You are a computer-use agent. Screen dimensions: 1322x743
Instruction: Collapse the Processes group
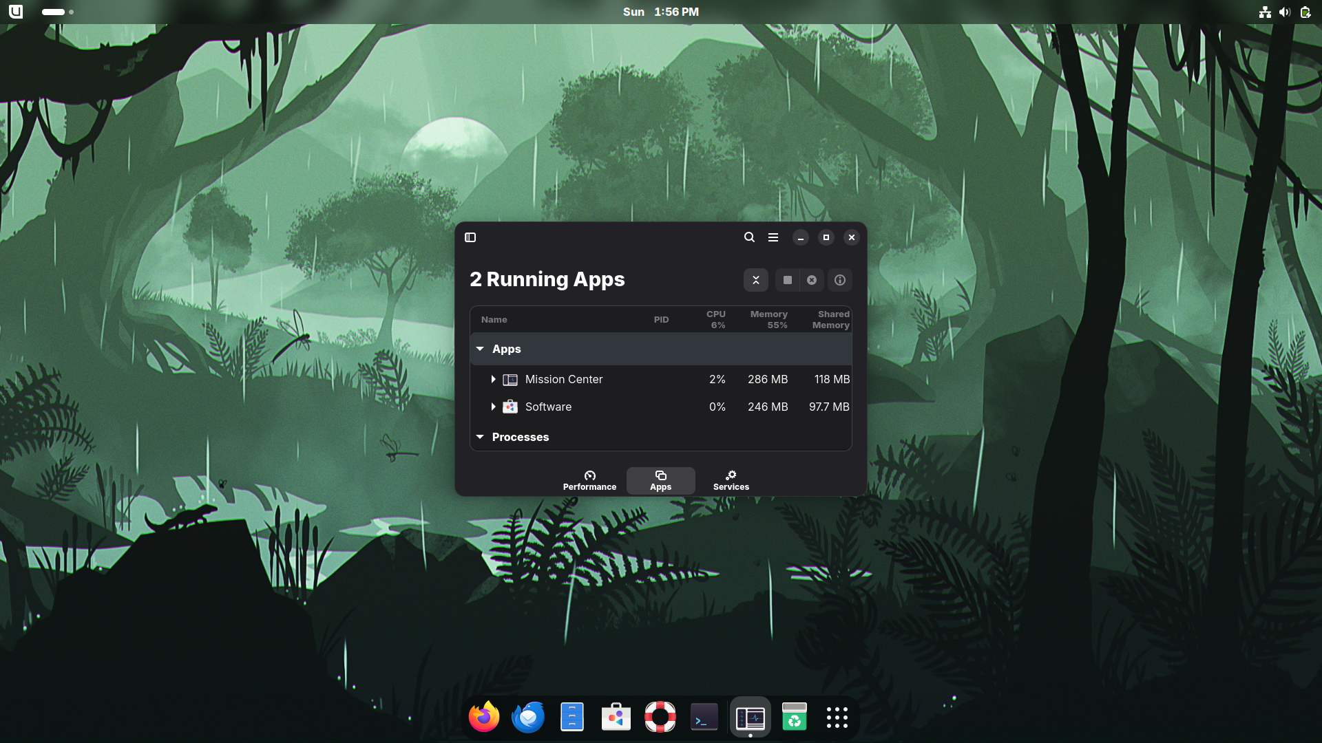tap(480, 437)
